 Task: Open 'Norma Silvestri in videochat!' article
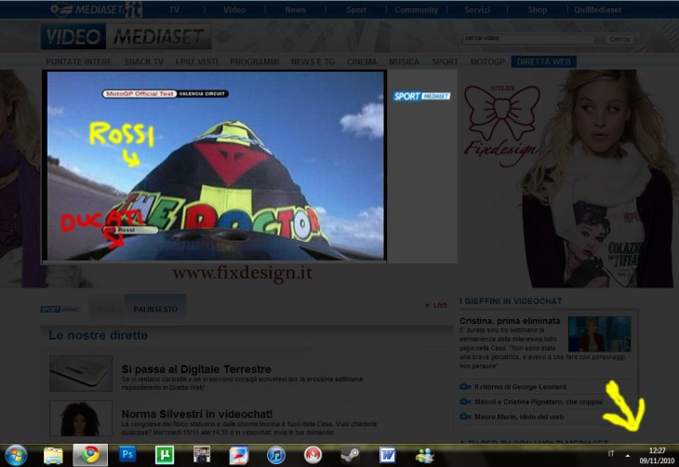(196, 413)
